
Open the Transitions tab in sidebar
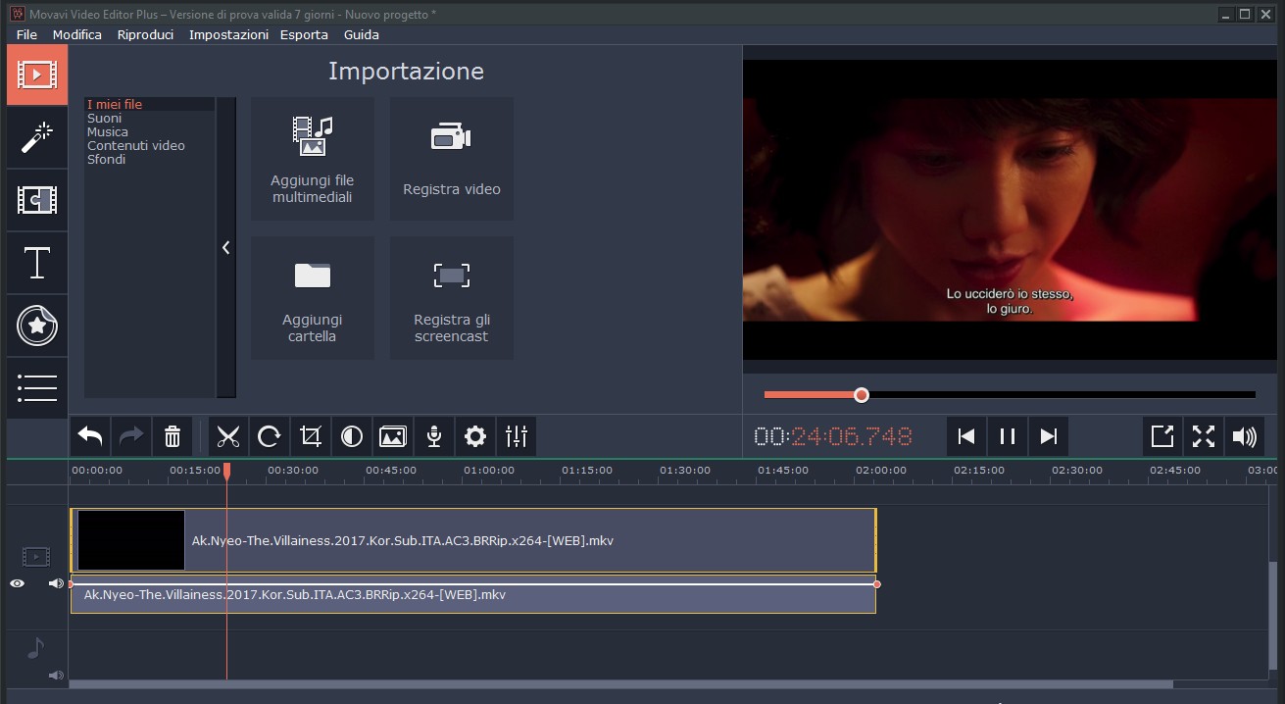37,200
